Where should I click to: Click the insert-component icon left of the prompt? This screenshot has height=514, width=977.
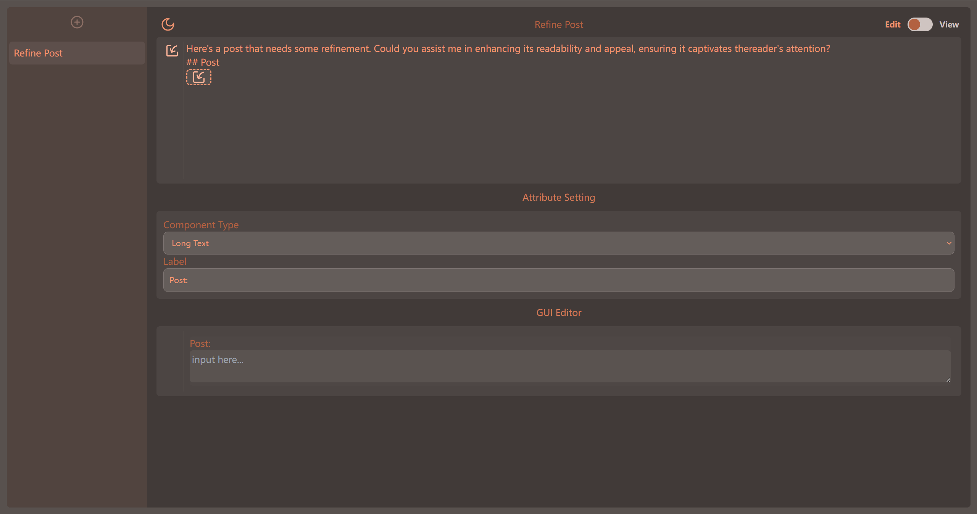click(x=172, y=50)
